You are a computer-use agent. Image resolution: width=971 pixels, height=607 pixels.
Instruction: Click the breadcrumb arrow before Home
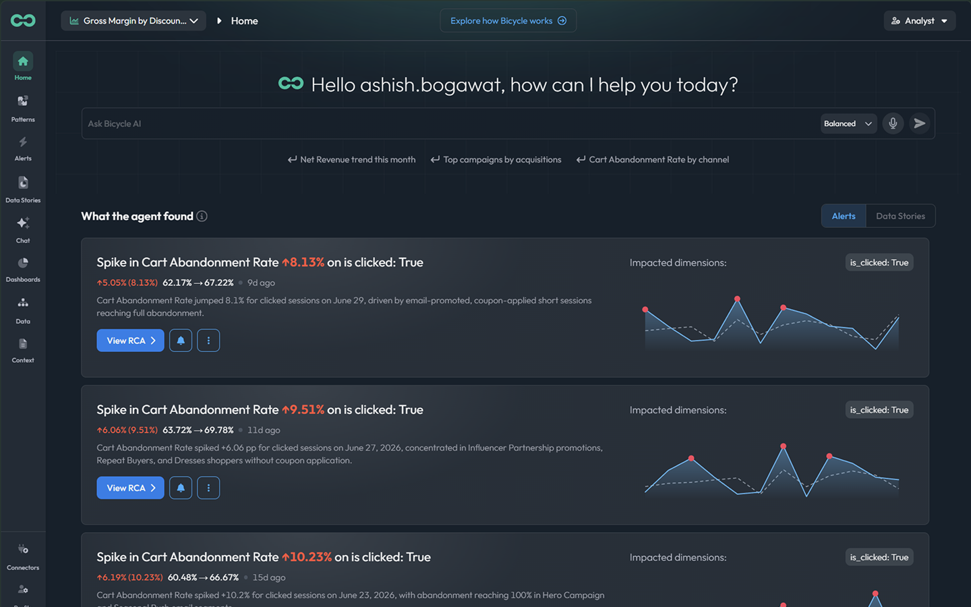pyautogui.click(x=219, y=21)
